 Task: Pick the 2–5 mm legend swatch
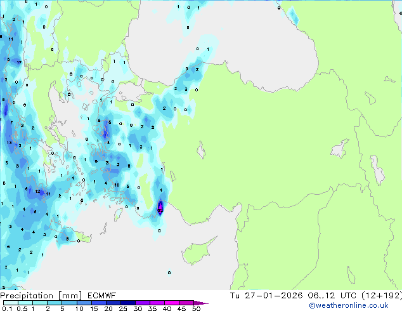point(55,303)
